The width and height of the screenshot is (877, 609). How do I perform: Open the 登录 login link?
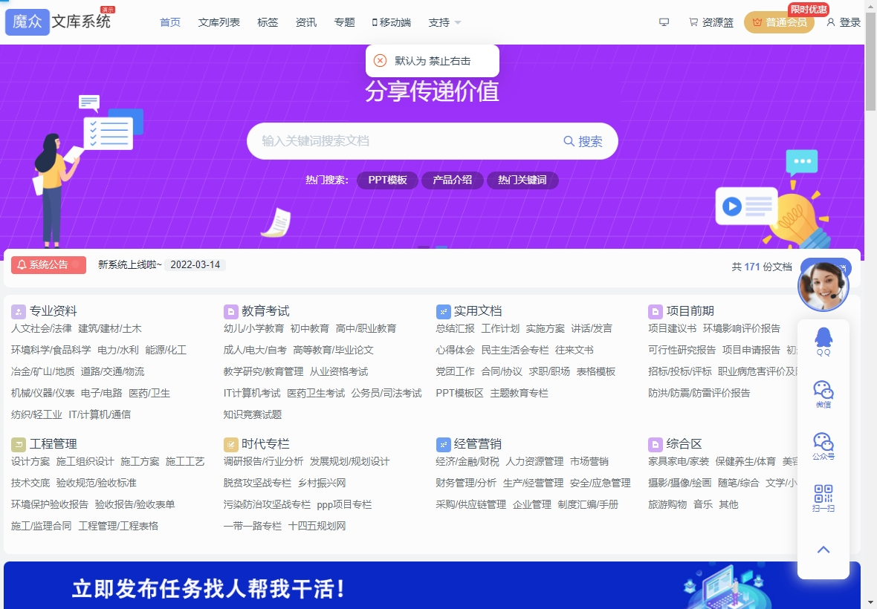point(844,22)
